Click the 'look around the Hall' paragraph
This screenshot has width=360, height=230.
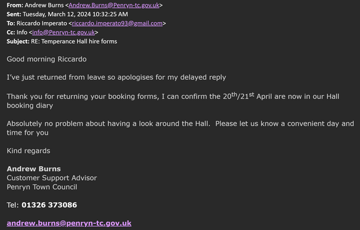pyautogui.click(x=180, y=128)
